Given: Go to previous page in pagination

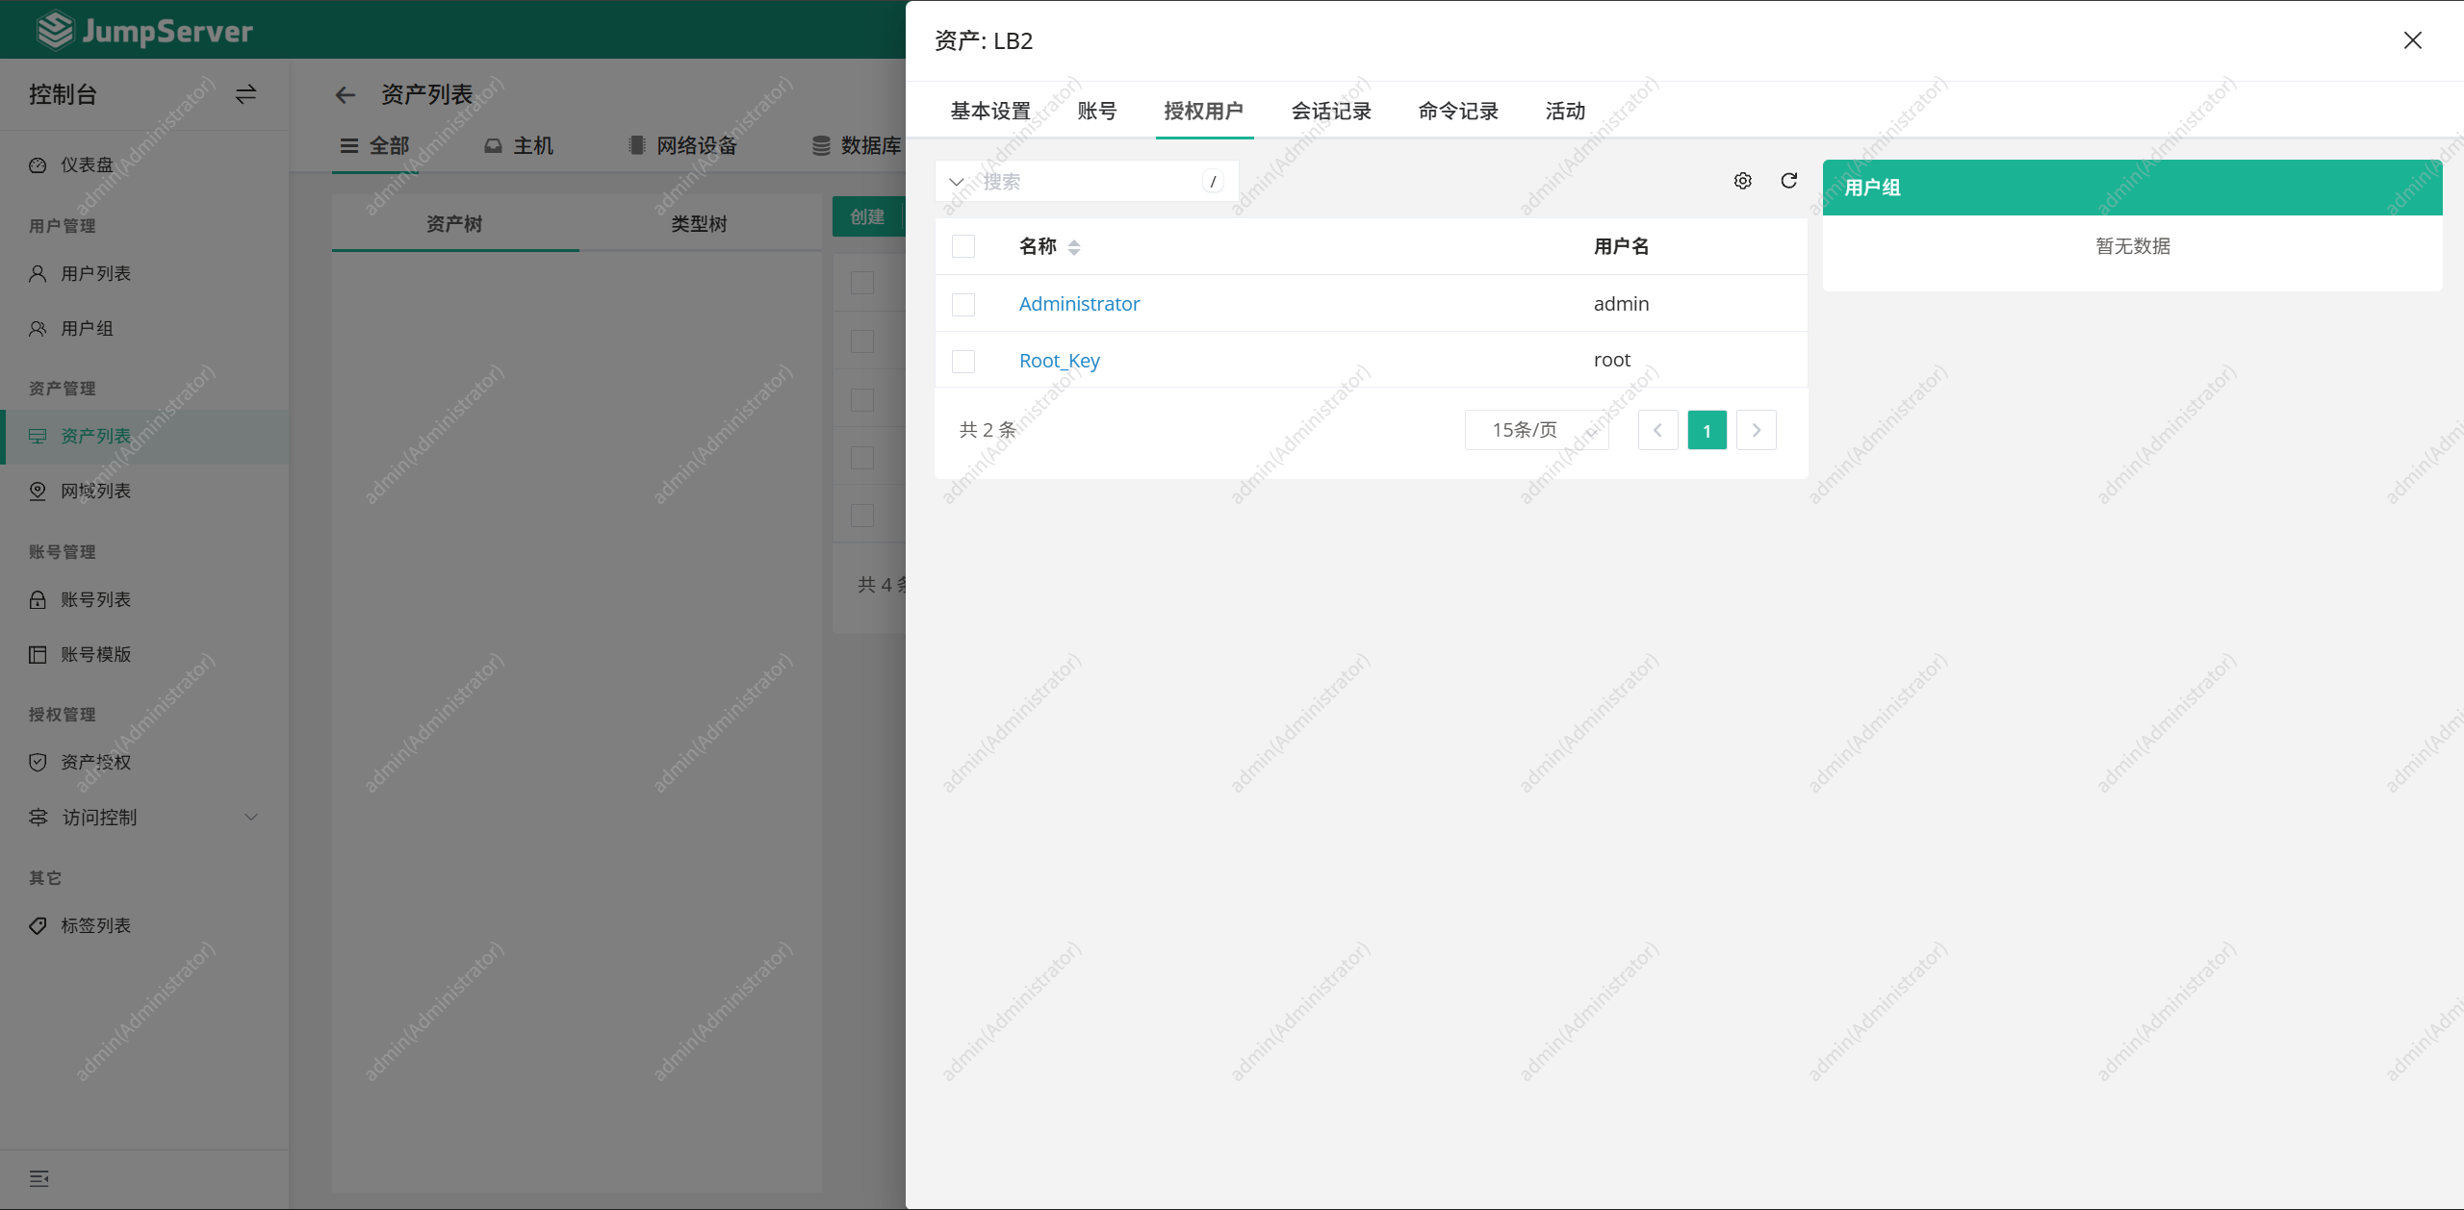Looking at the screenshot, I should click(x=1657, y=430).
